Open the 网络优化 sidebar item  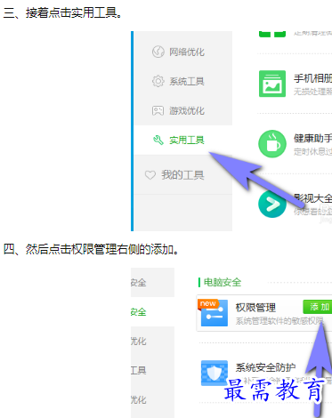[x=182, y=52]
